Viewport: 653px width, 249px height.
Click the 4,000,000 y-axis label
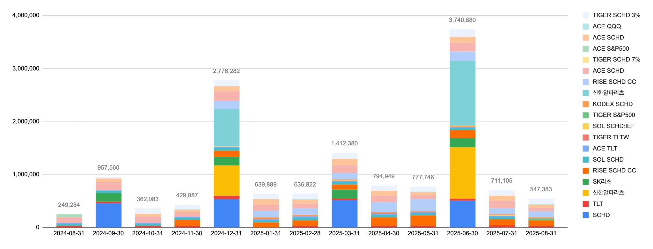pyautogui.click(x=26, y=15)
